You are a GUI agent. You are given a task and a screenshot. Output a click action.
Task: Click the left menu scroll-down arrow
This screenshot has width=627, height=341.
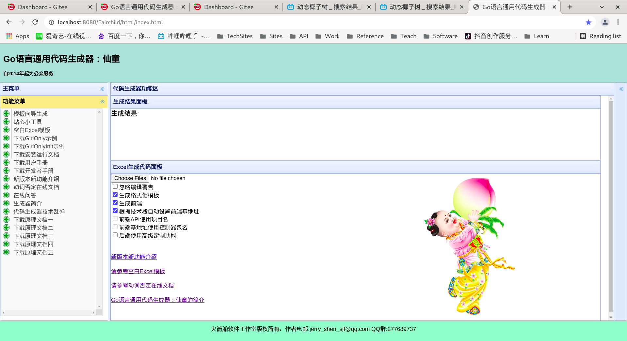click(x=99, y=306)
